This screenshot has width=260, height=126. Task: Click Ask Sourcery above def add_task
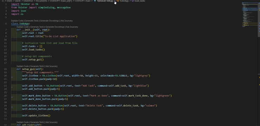(x=51, y=122)
